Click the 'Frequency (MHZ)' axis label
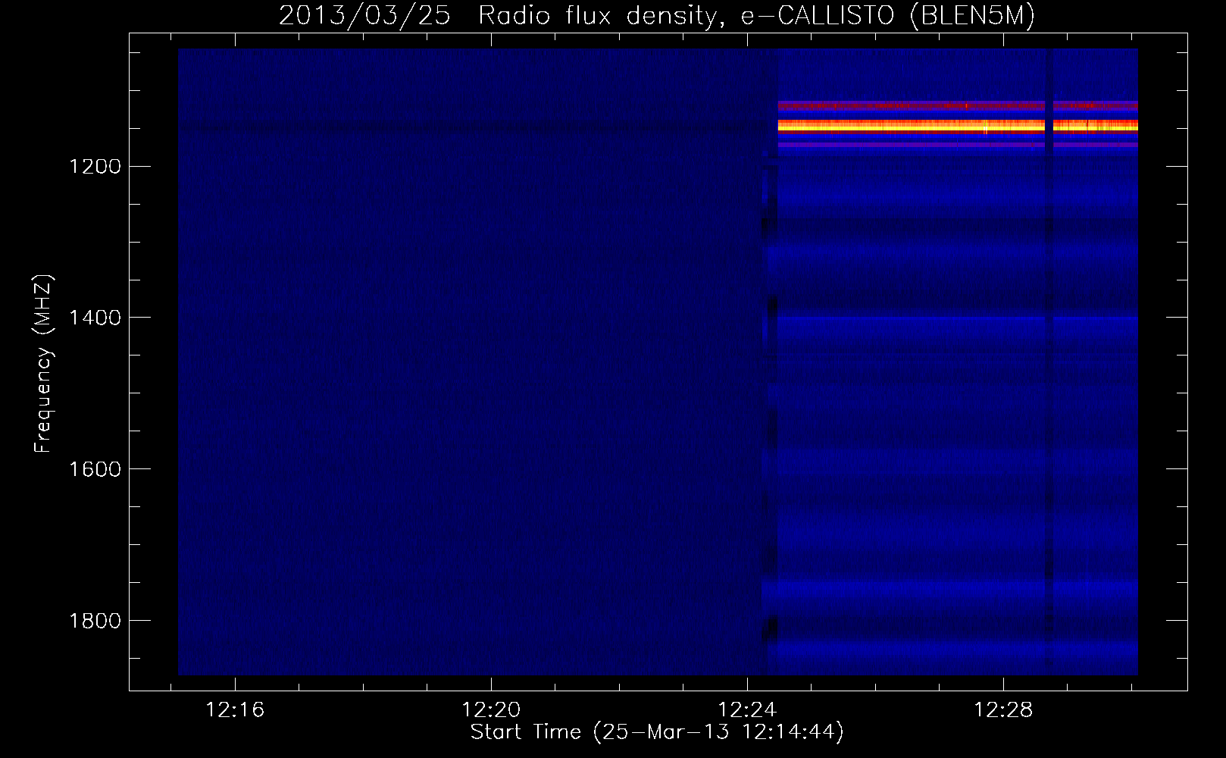Screen dimensions: 1226x758 [x=44, y=364]
